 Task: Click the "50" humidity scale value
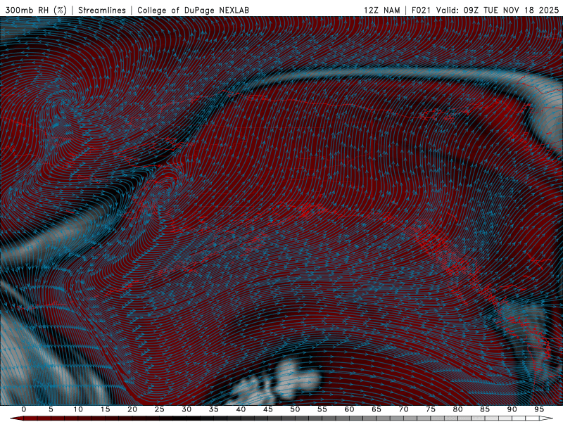295,409
